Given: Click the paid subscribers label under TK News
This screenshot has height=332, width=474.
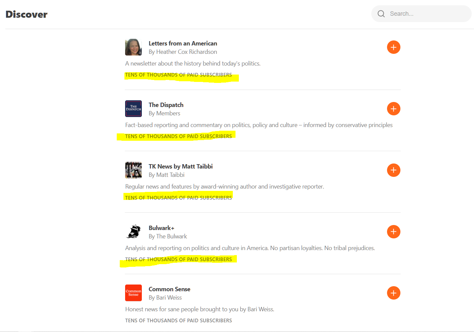Looking at the screenshot, I should (x=178, y=198).
